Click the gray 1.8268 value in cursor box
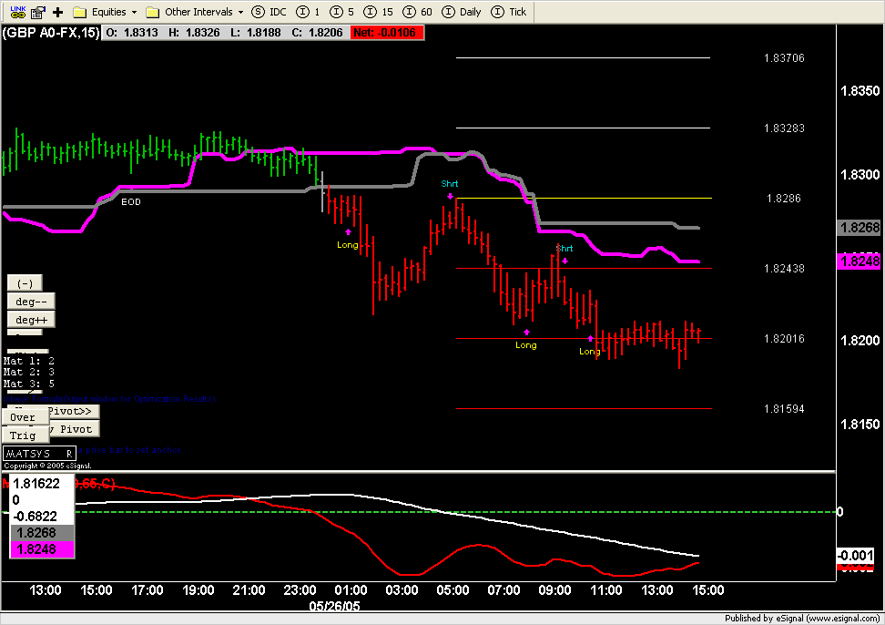Image resolution: width=885 pixels, height=625 pixels. (x=42, y=533)
